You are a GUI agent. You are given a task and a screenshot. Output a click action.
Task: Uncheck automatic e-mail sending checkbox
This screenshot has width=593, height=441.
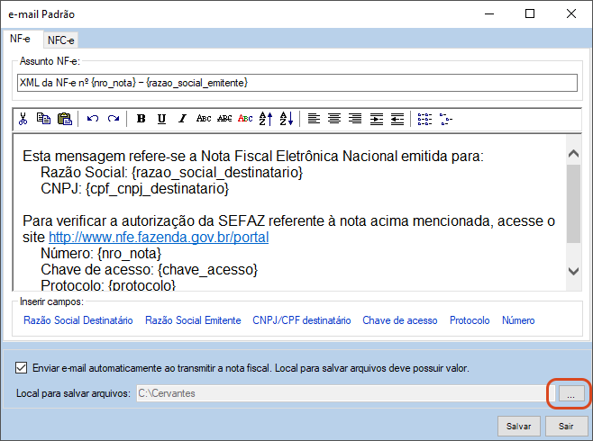22,368
